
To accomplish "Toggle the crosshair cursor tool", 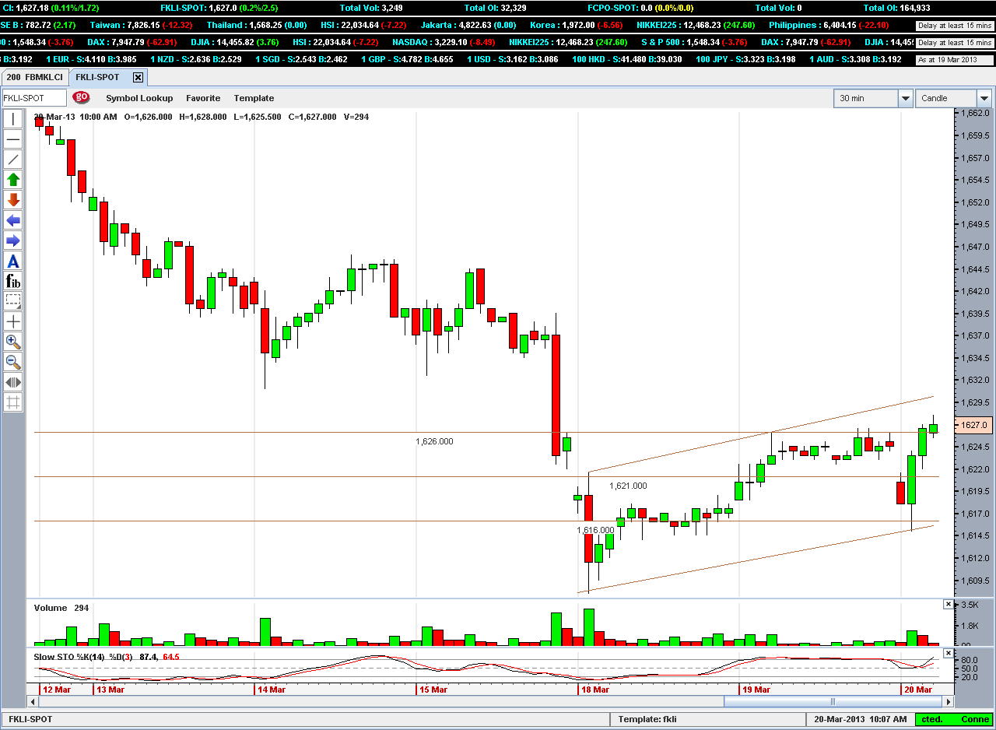I will point(13,321).
